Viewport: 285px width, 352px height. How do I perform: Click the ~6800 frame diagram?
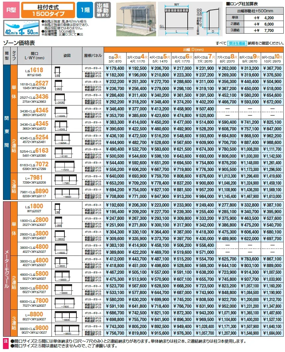point(63,289)
